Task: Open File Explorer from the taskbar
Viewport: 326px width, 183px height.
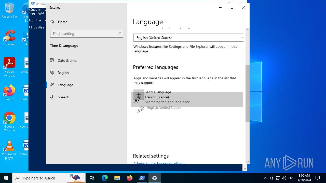Action: coord(117,178)
